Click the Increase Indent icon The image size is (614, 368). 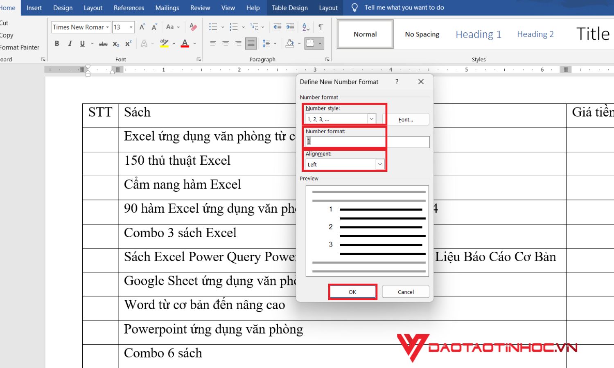click(290, 27)
